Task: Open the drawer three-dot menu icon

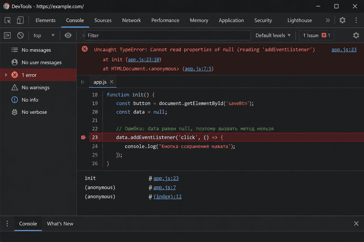Action: tap(7, 224)
